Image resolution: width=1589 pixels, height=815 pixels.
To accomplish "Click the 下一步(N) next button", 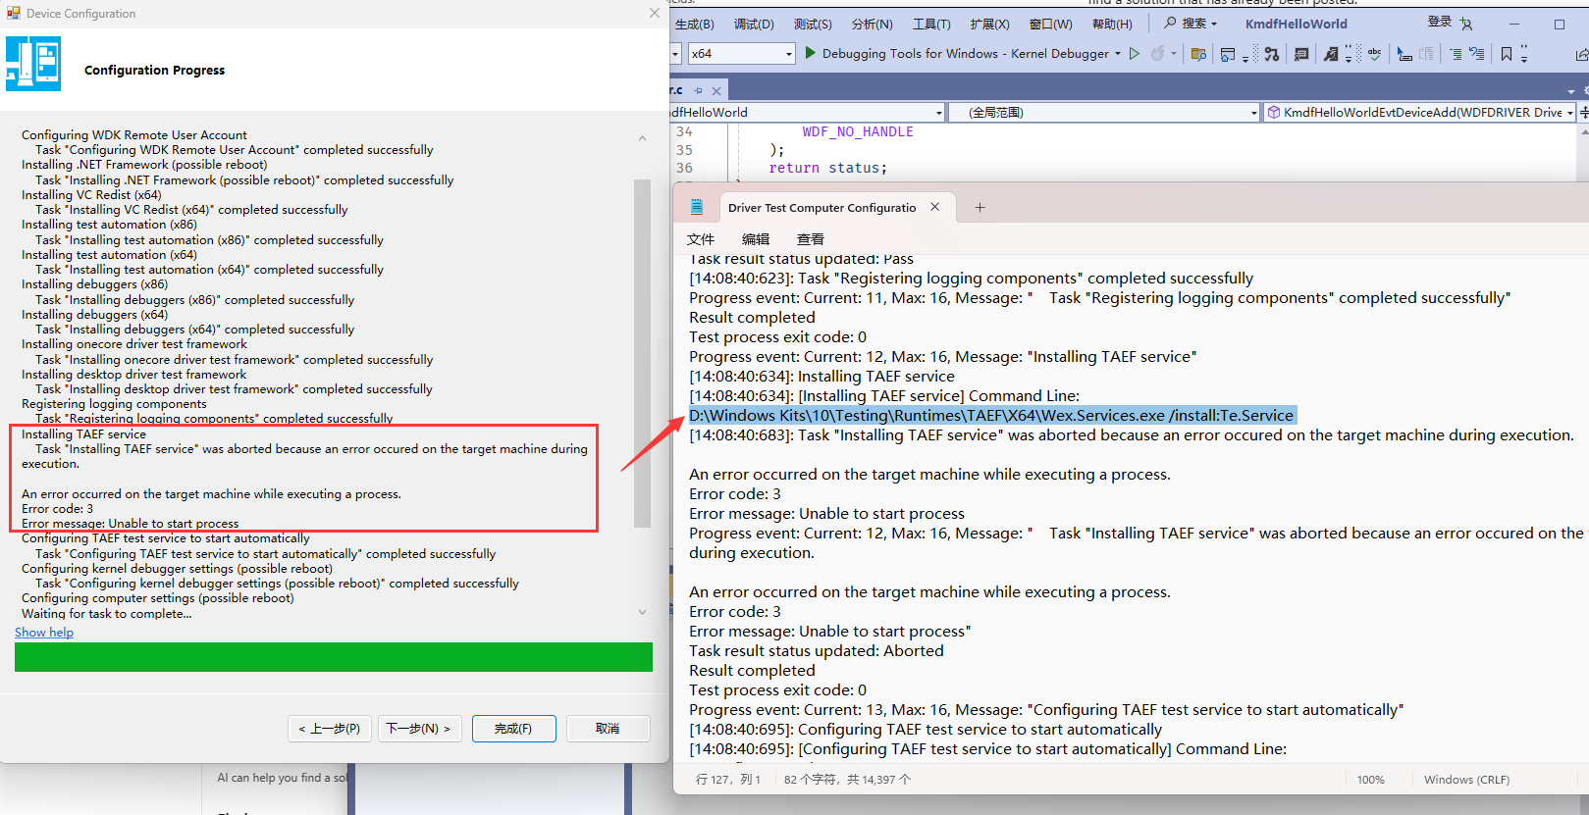I will (x=419, y=729).
